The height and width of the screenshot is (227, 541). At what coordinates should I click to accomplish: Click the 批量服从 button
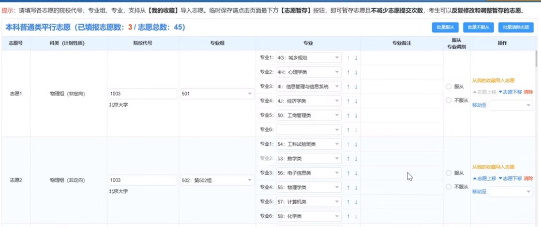(x=445, y=28)
